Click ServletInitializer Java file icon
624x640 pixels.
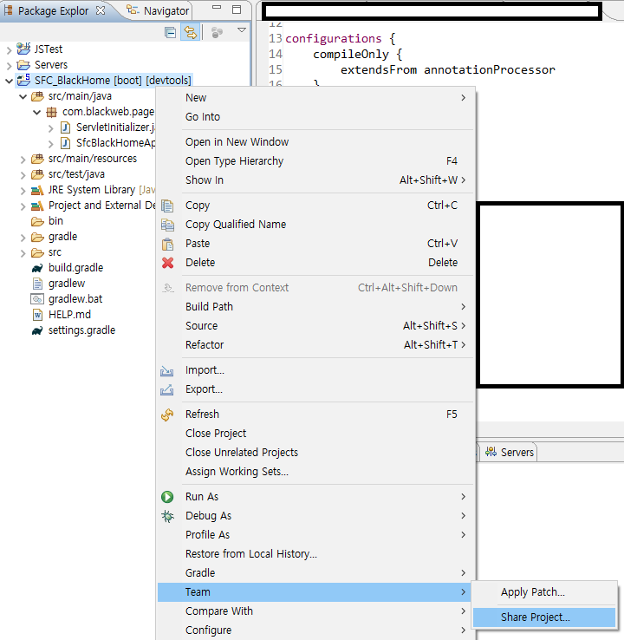[65, 127]
